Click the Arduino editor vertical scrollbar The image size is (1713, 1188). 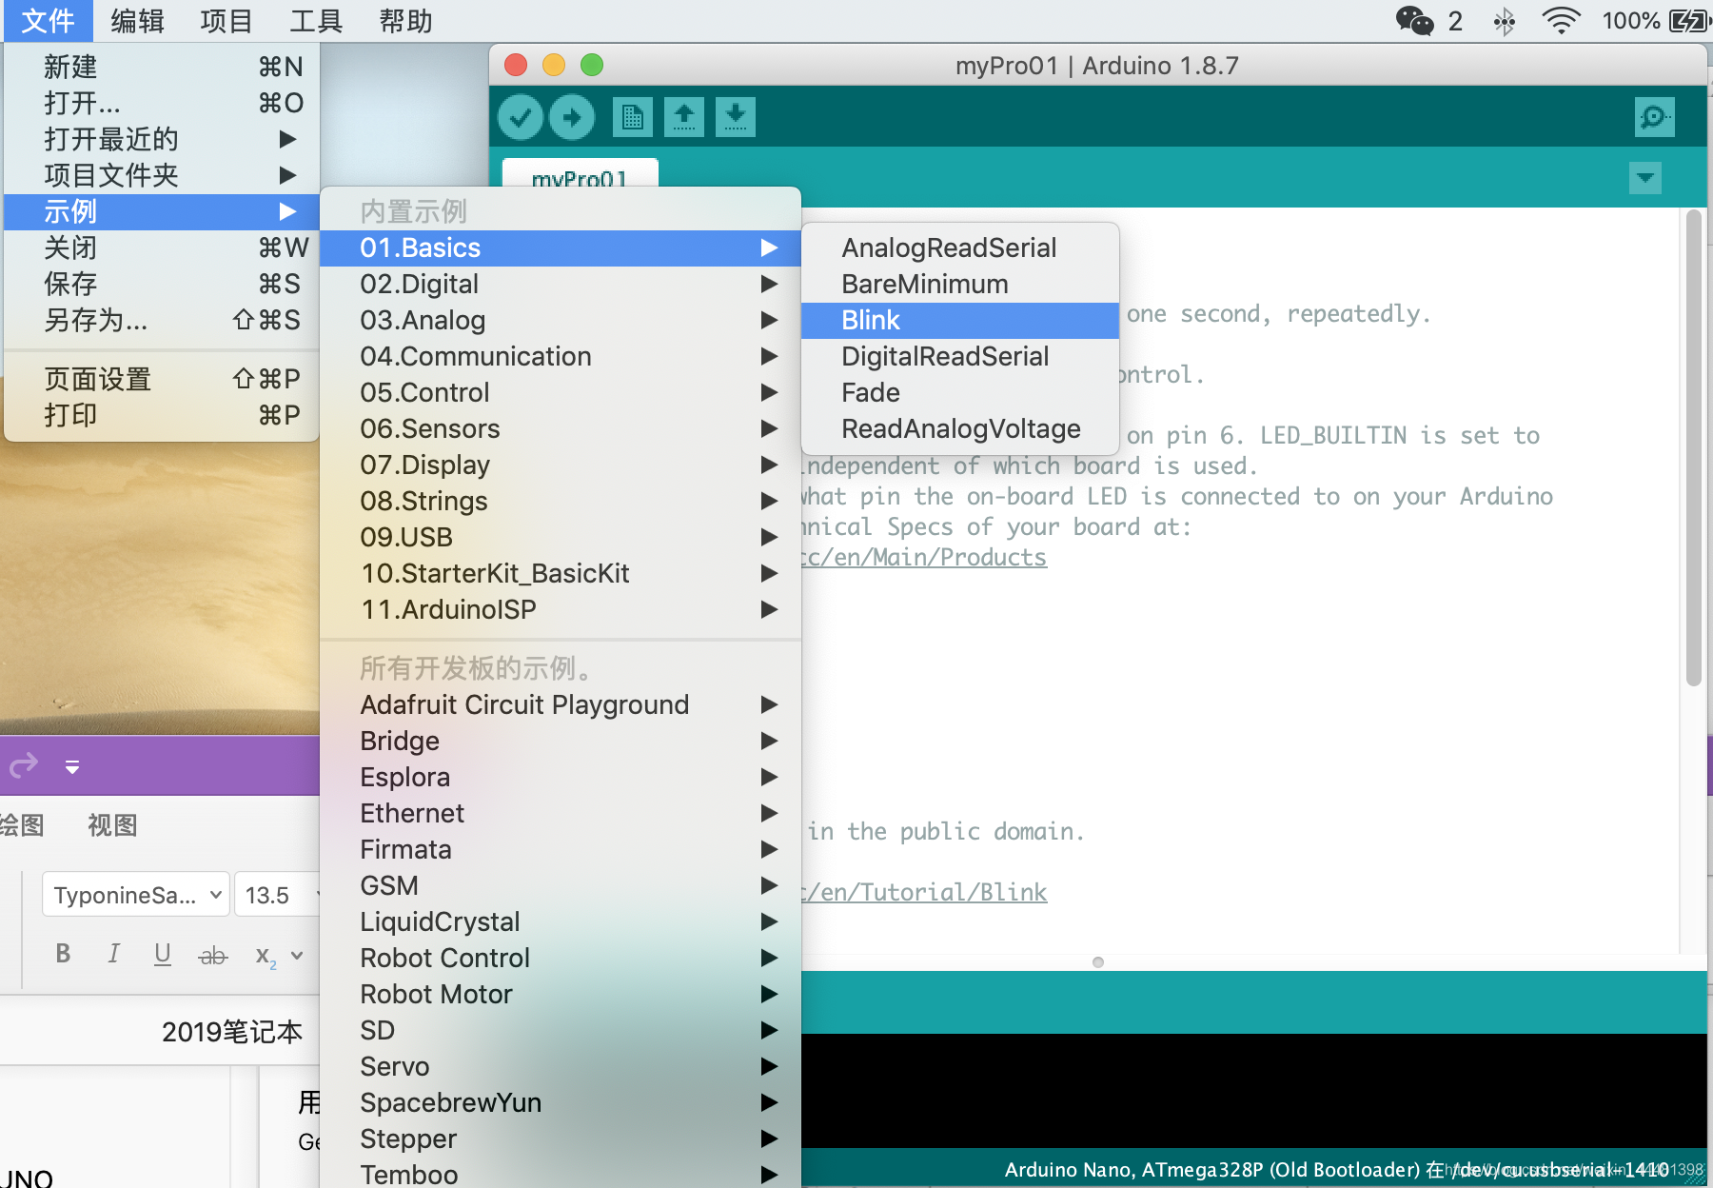tap(1693, 447)
